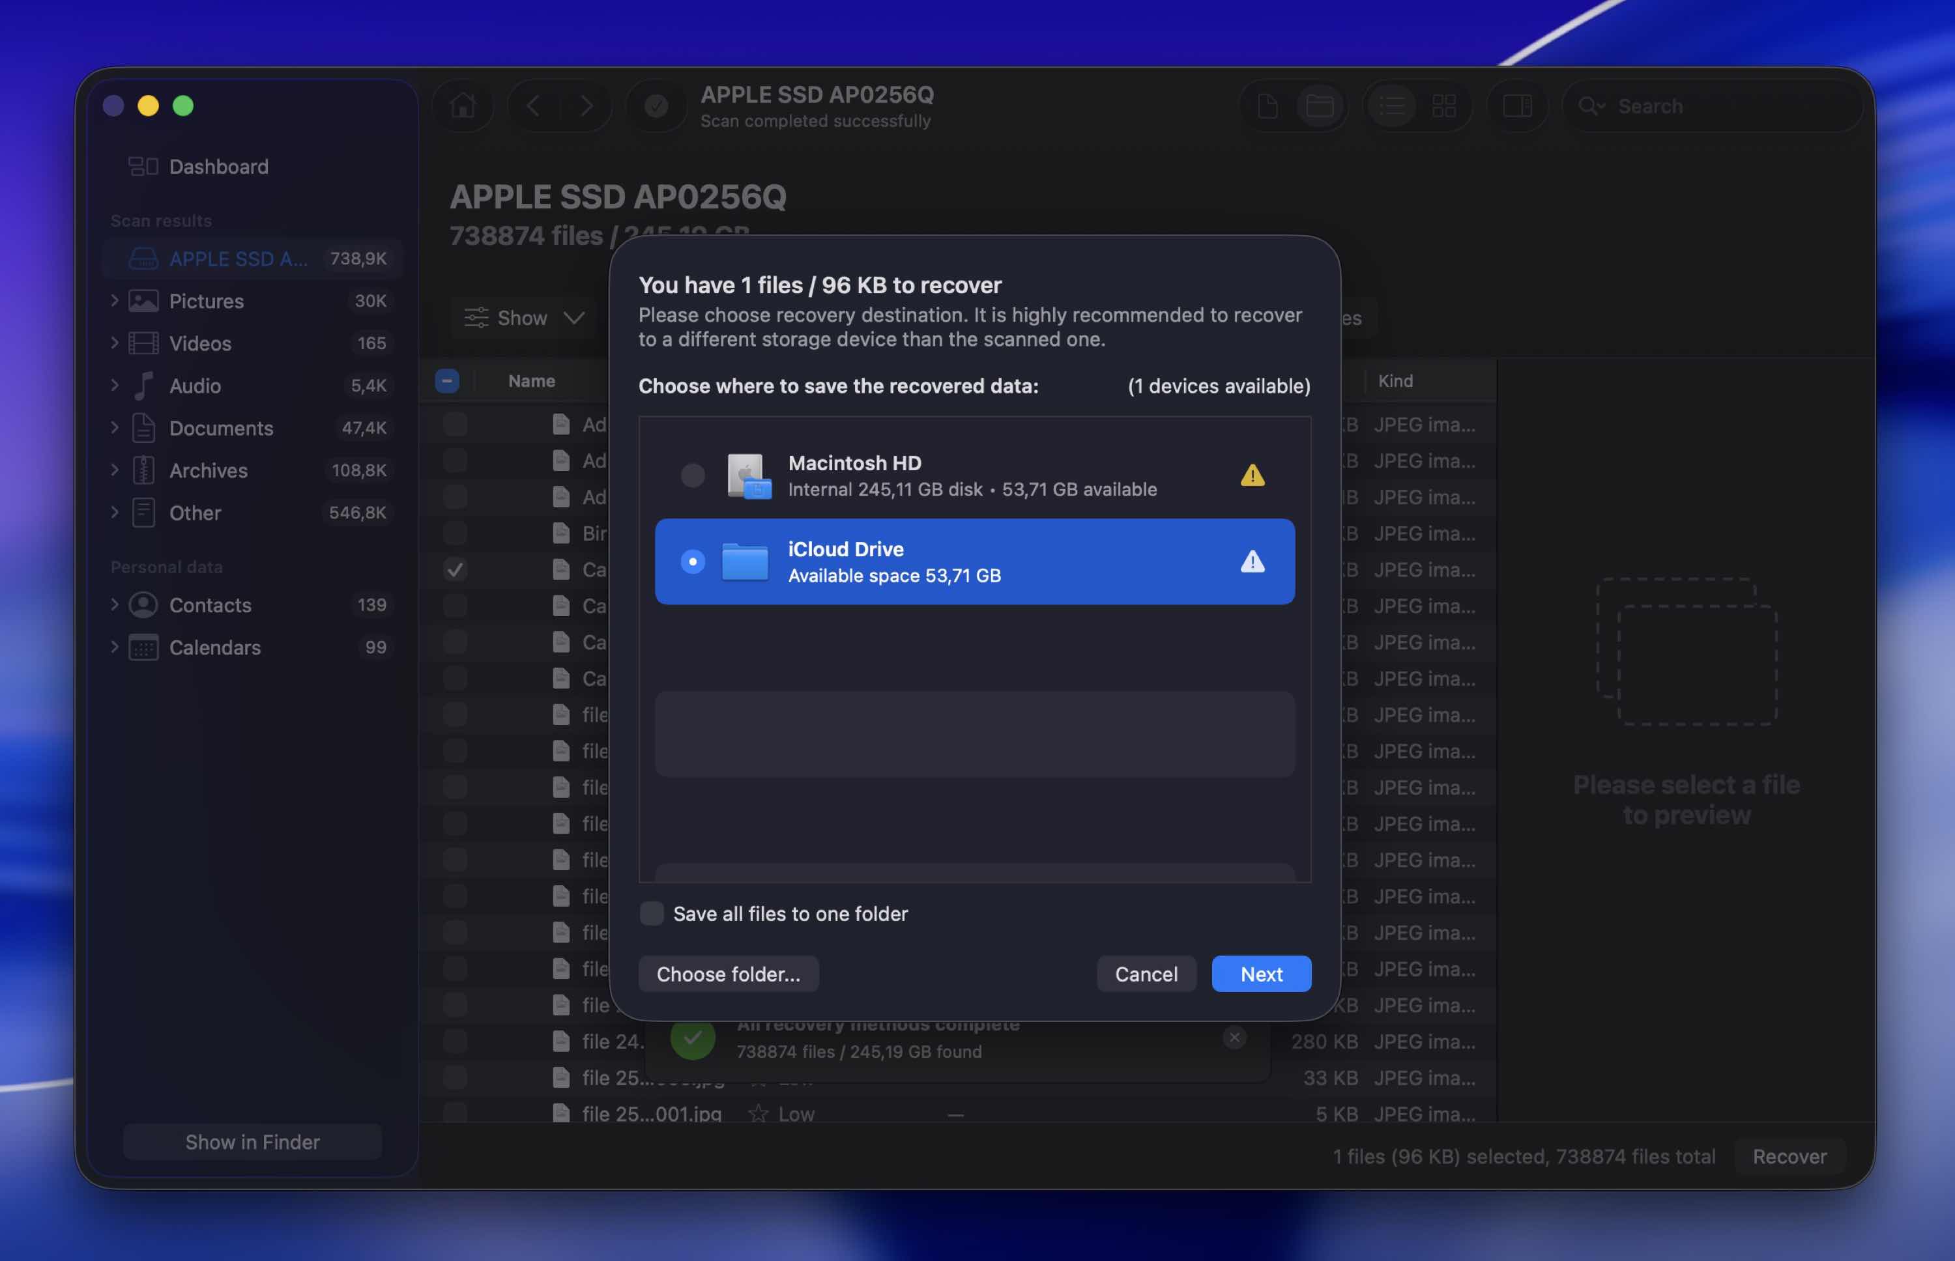
Task: Open Contacts personal data
Action: coord(253,605)
